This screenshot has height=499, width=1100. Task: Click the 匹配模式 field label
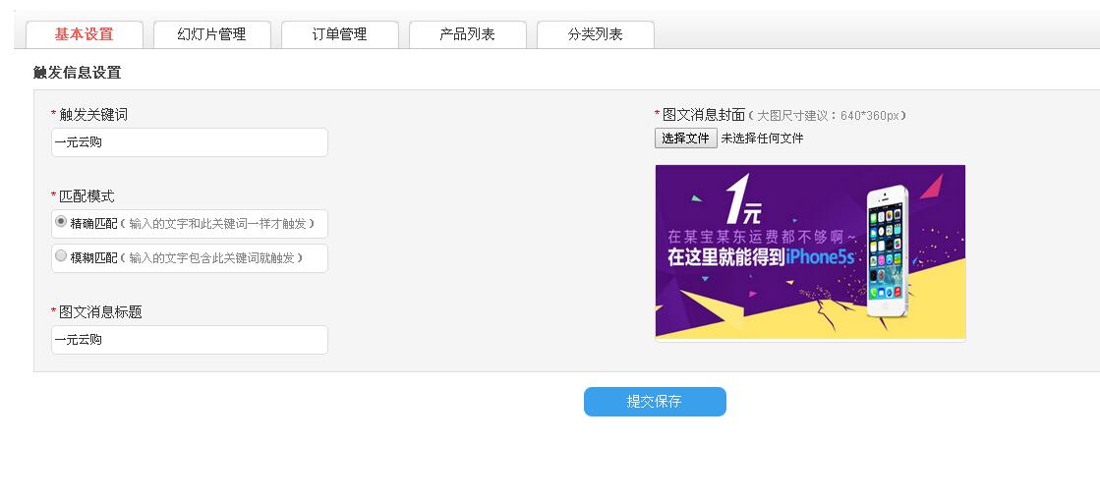click(87, 196)
